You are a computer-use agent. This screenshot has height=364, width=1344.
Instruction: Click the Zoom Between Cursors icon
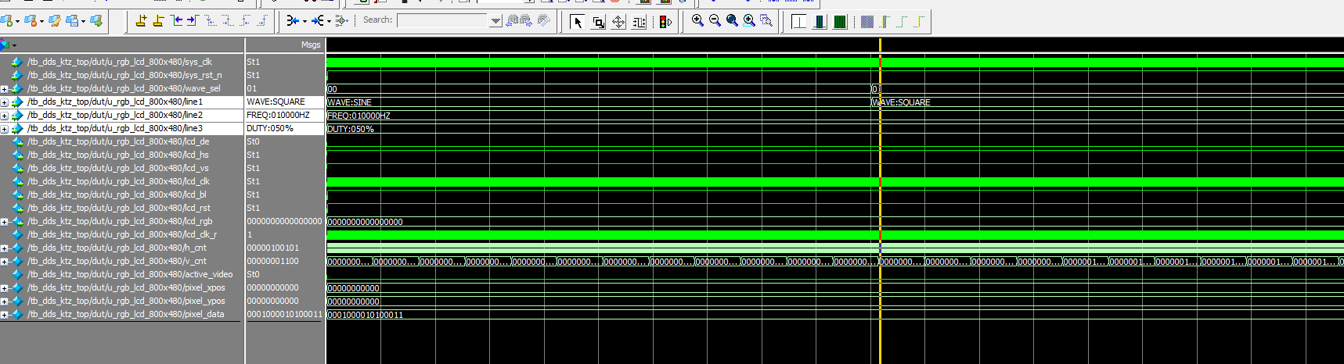pyautogui.click(x=766, y=21)
